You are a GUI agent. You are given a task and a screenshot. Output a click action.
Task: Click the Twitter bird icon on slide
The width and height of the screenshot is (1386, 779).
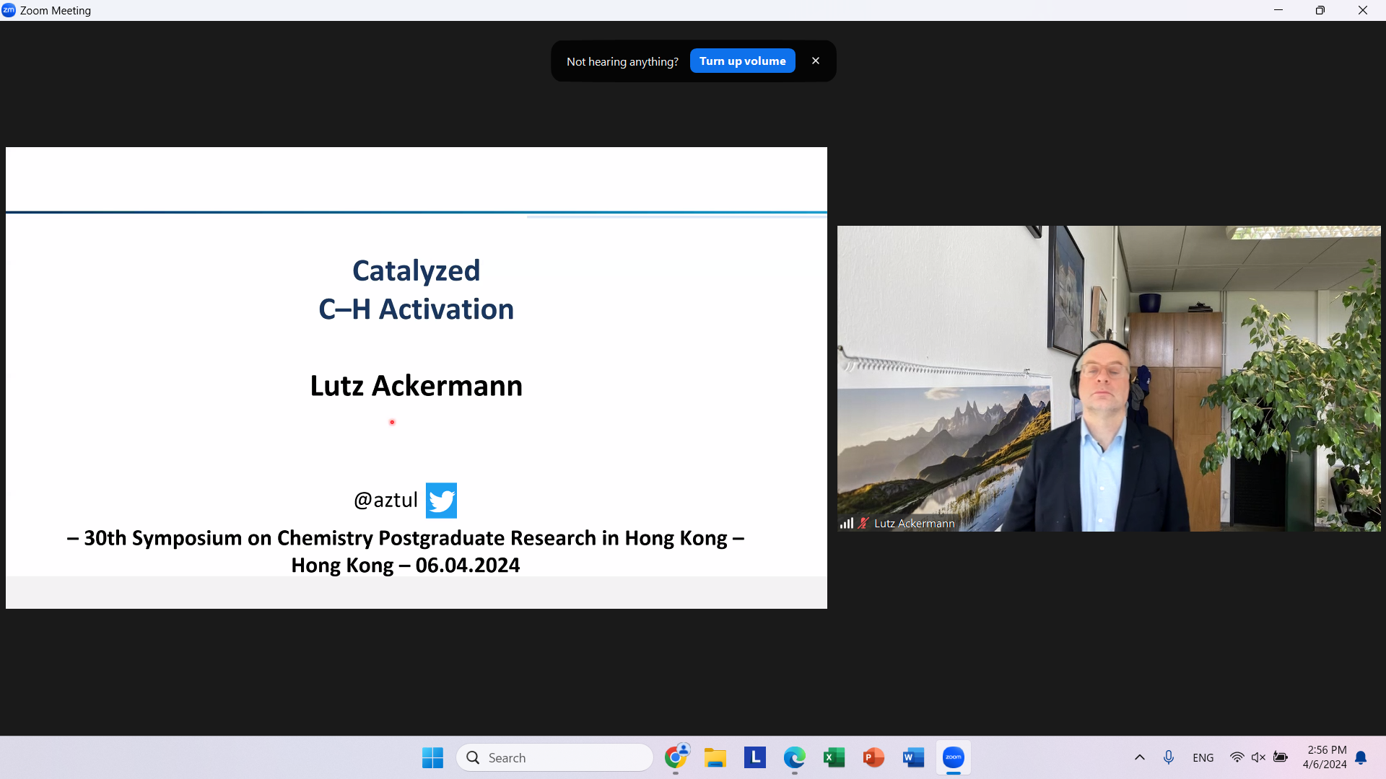pyautogui.click(x=441, y=501)
